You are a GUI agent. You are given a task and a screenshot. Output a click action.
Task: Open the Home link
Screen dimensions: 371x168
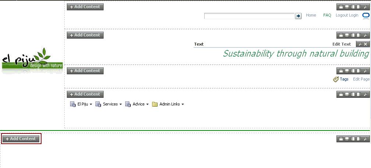[311, 15]
